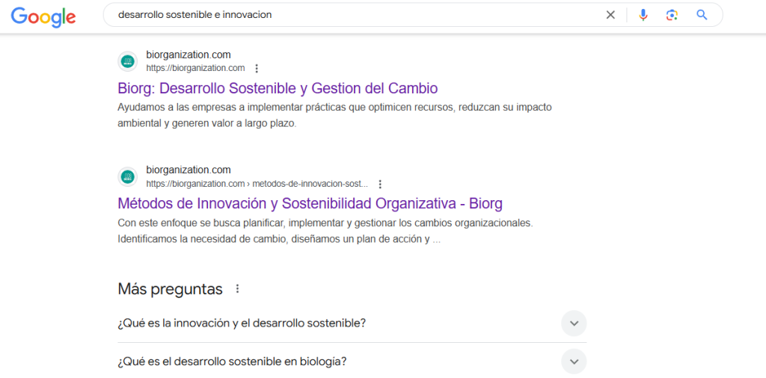Click the metodos-de-innovacion-sost... breadcrumb URL
766x378 pixels.
[x=257, y=184]
